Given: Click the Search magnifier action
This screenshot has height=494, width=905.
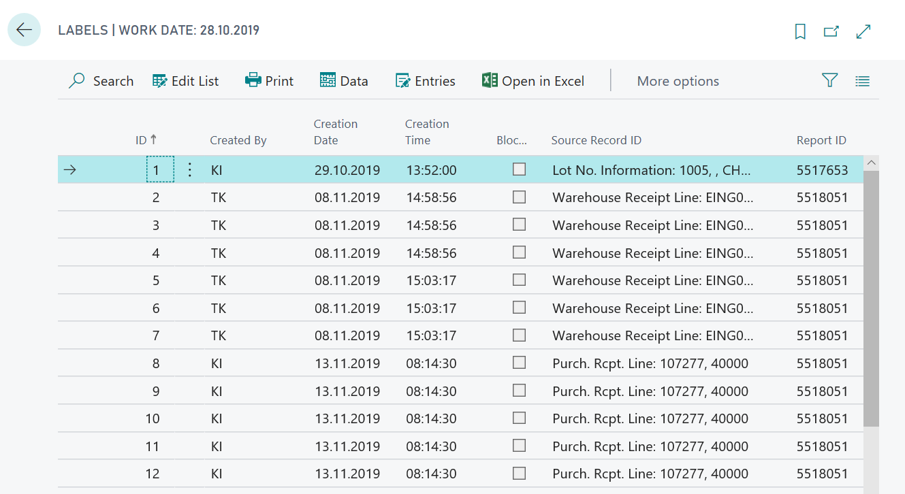Looking at the screenshot, I should [x=101, y=81].
